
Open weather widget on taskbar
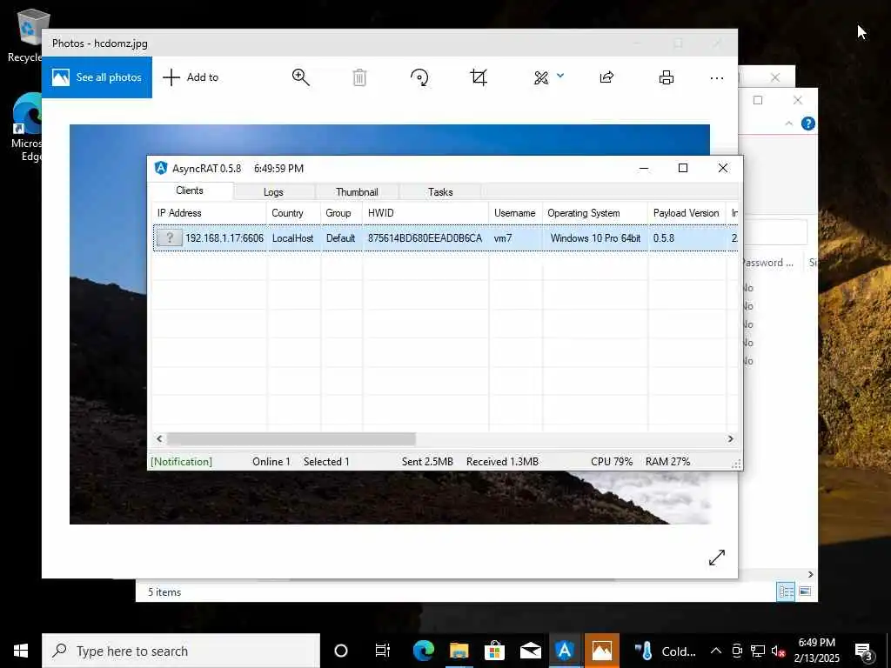665,651
